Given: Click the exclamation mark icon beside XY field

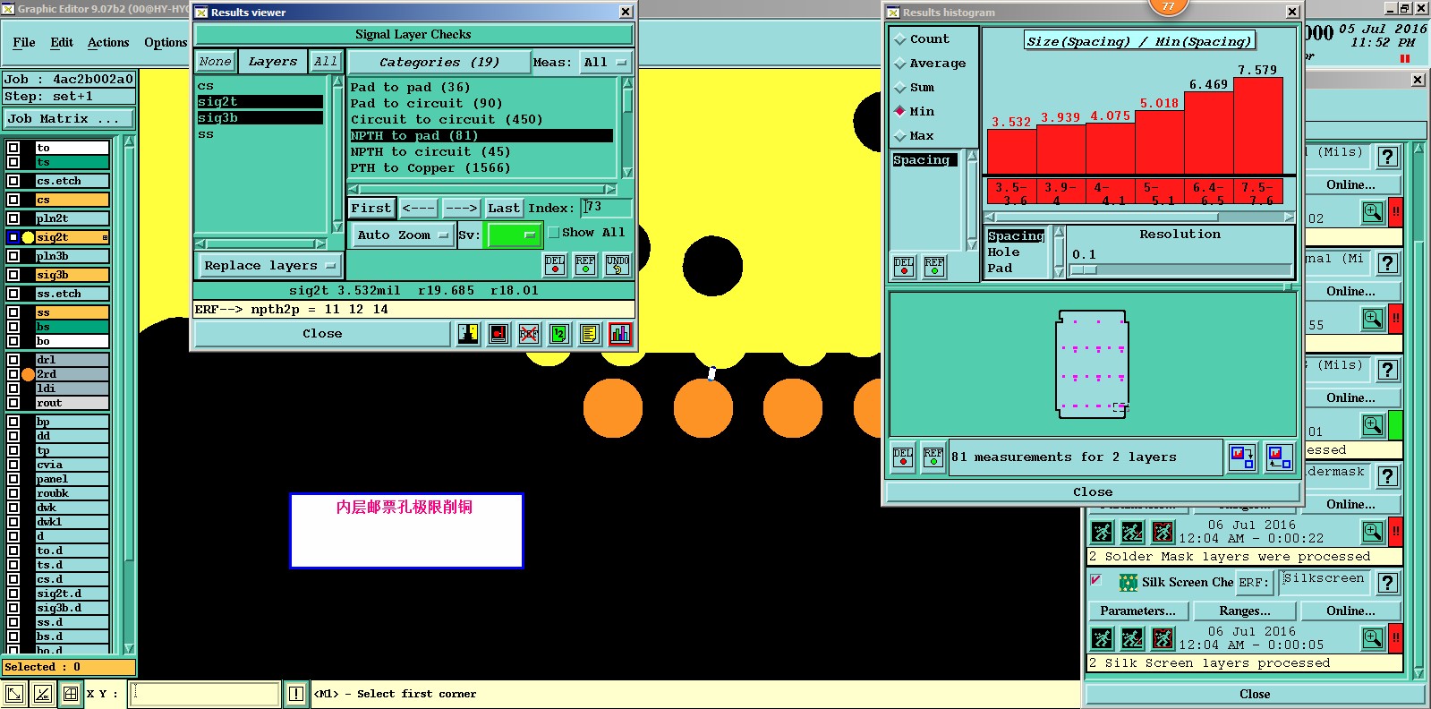Looking at the screenshot, I should [x=296, y=694].
